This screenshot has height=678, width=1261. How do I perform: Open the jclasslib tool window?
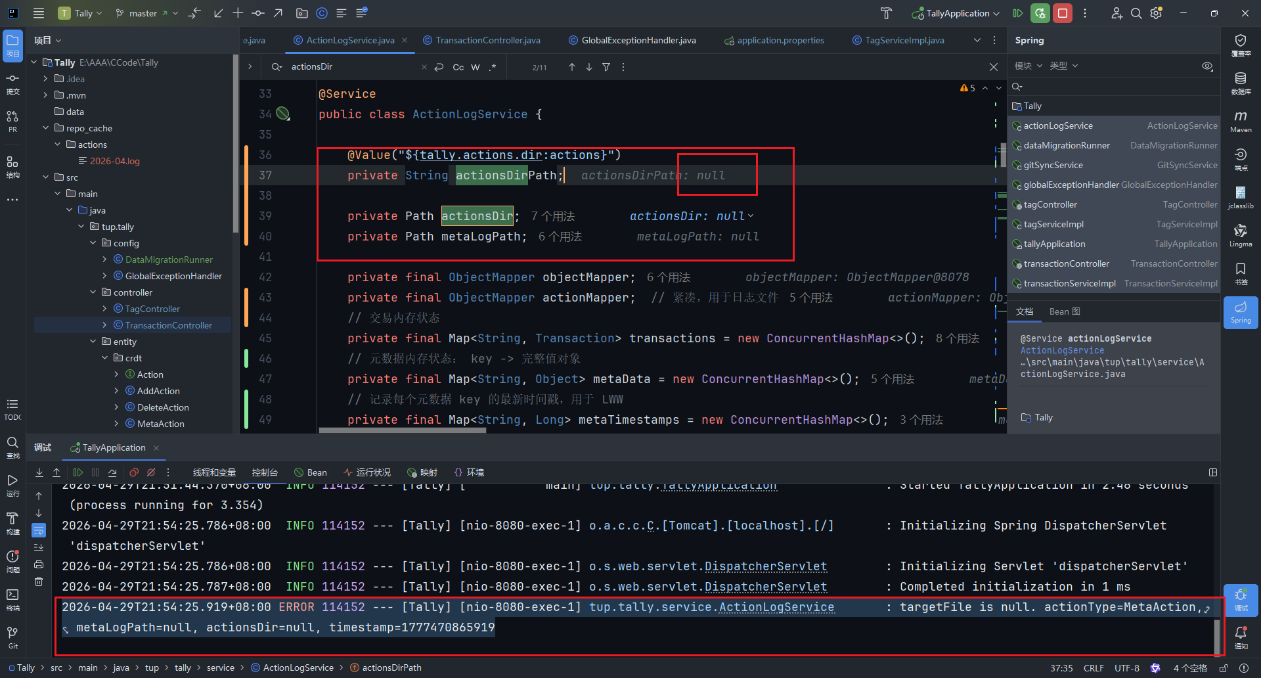pyautogui.click(x=1241, y=198)
